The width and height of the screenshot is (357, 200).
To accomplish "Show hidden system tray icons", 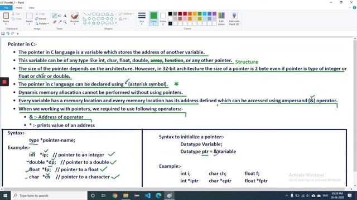I will click(287, 196).
